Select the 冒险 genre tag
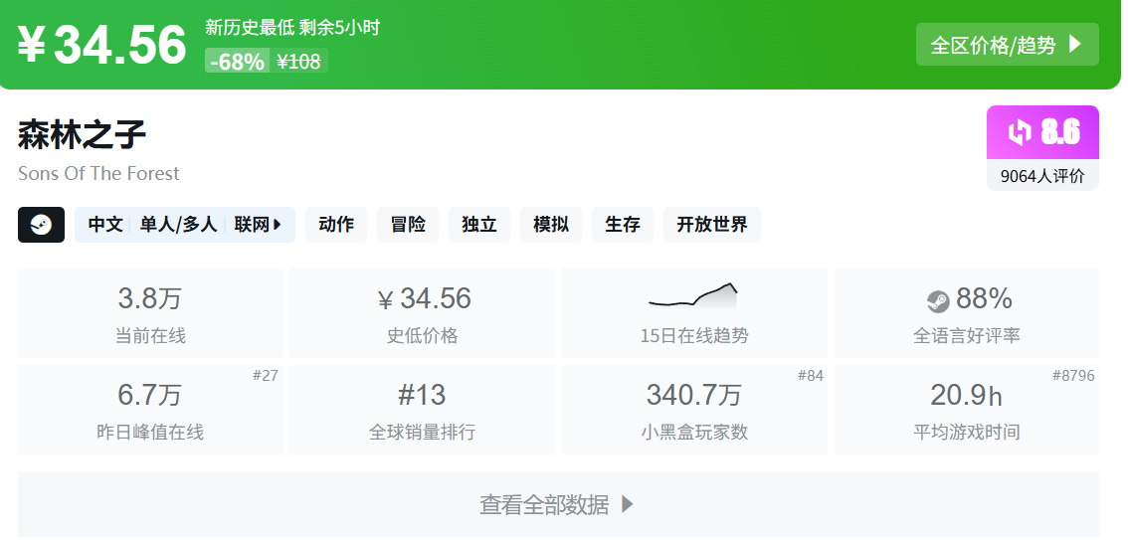The height and width of the screenshot is (540, 1128). pyautogui.click(x=408, y=225)
